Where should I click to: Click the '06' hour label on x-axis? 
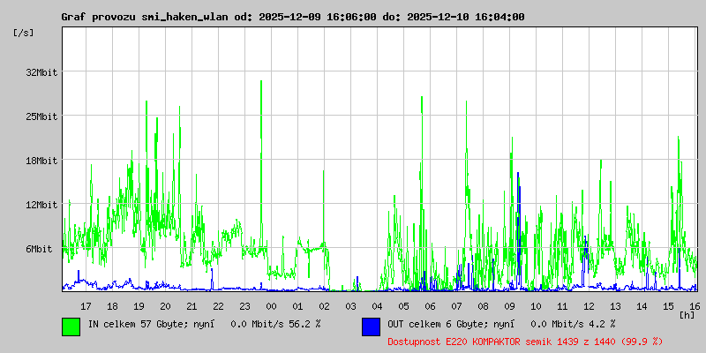[x=430, y=306]
